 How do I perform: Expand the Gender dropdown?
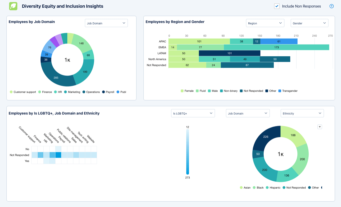tap(309, 23)
